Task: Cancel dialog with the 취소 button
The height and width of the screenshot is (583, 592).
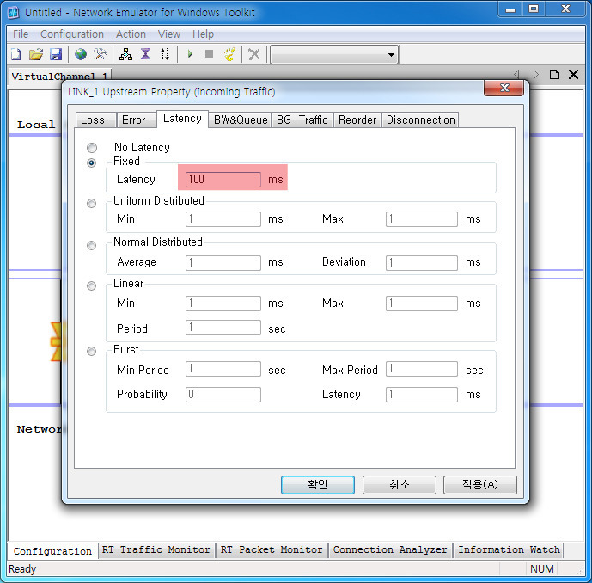Action: (x=399, y=485)
